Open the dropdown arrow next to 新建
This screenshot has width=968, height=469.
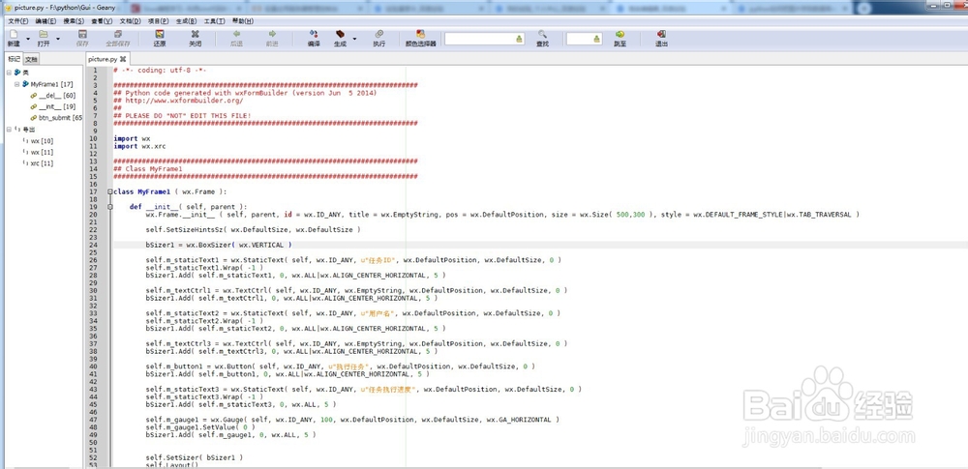tap(28, 39)
